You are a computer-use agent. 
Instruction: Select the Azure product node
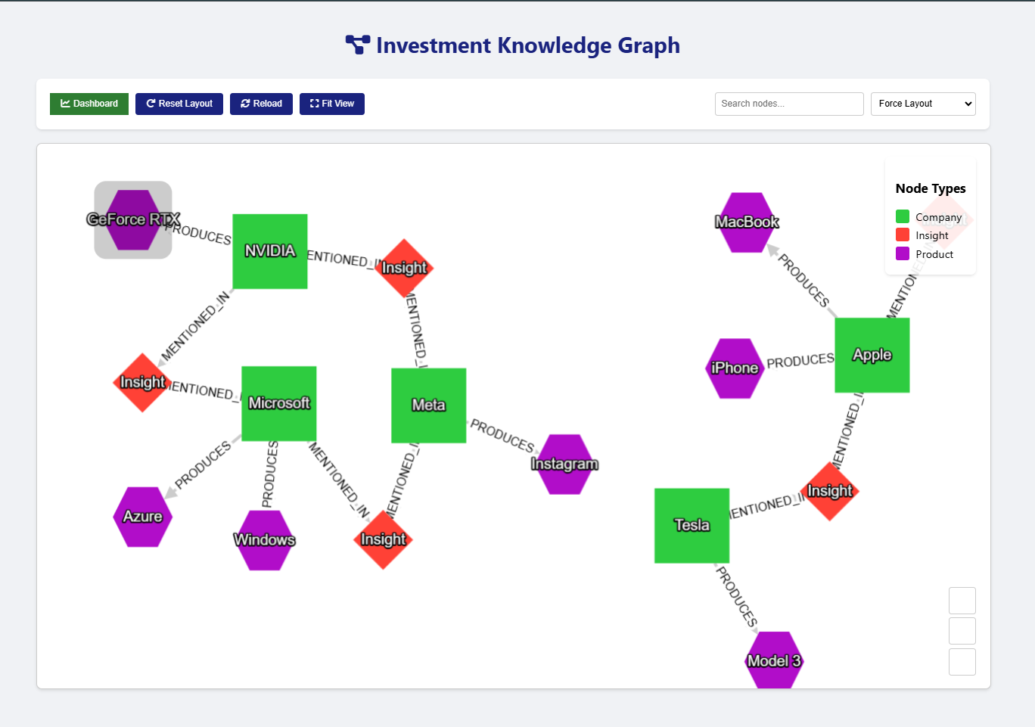pyautogui.click(x=142, y=517)
